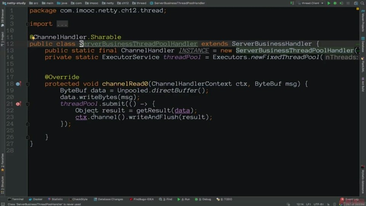Viewport: 366px width, 206px height.
Task: Change line separator LF in status bar
Action: tap(308, 204)
